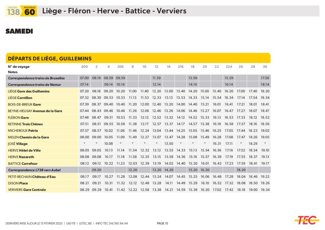This screenshot has height=230, width=325.
Task: Select voyage number 224 column header
Action: click(229, 67)
